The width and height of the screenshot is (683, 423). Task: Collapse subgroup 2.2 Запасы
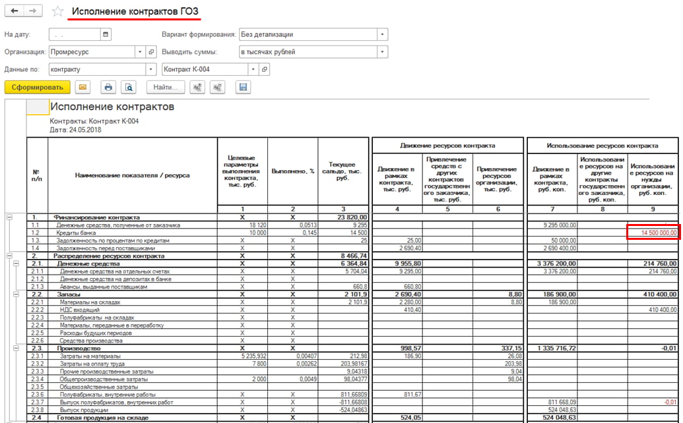pos(16,295)
